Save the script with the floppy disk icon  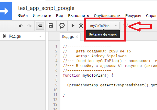click(x=51, y=25)
